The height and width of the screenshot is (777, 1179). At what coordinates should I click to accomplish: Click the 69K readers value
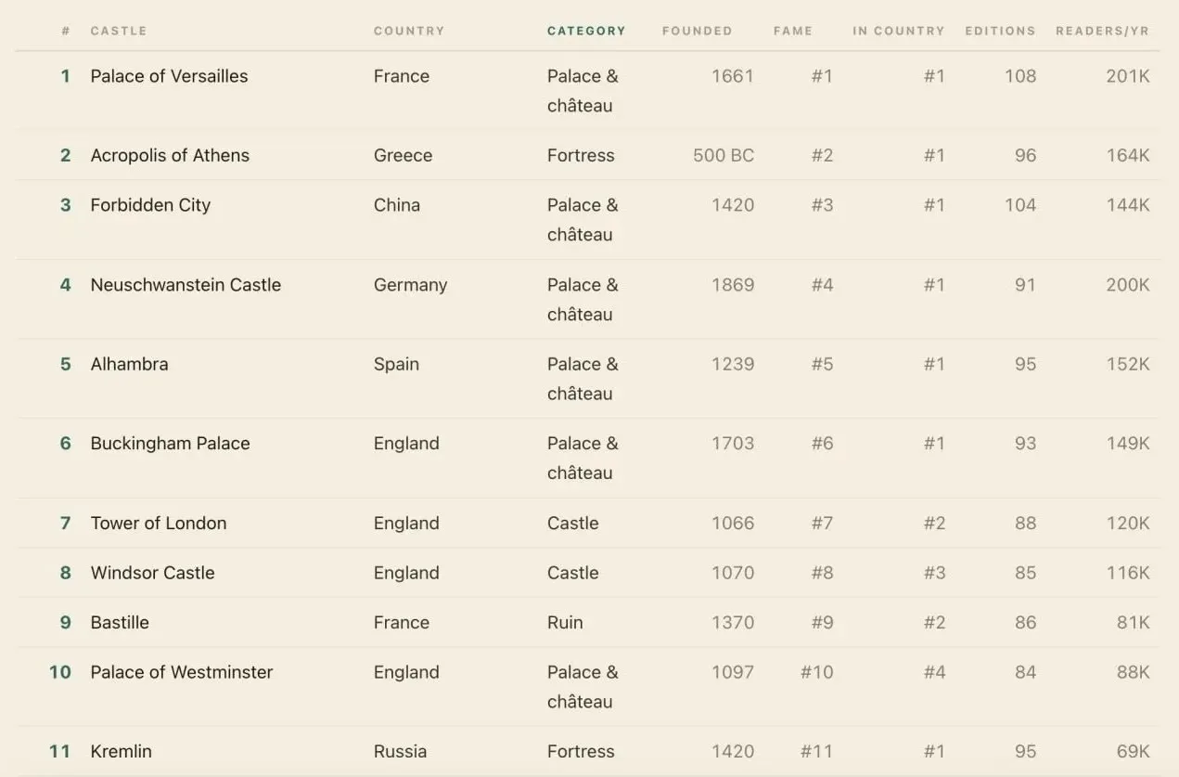(1133, 751)
